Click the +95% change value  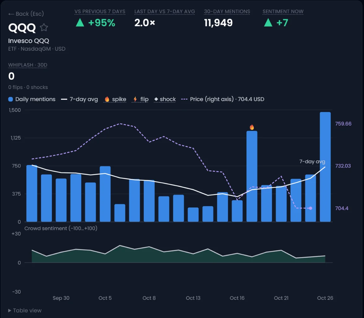coord(102,23)
